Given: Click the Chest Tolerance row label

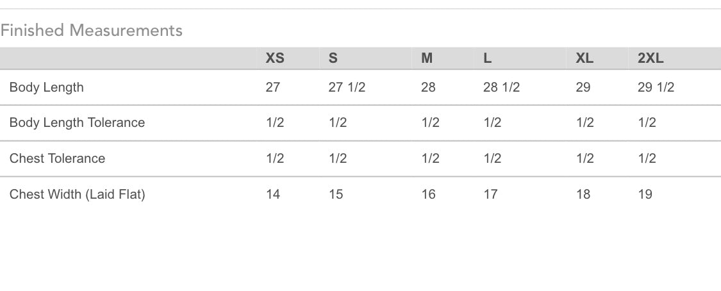Looking at the screenshot, I should [x=57, y=158].
